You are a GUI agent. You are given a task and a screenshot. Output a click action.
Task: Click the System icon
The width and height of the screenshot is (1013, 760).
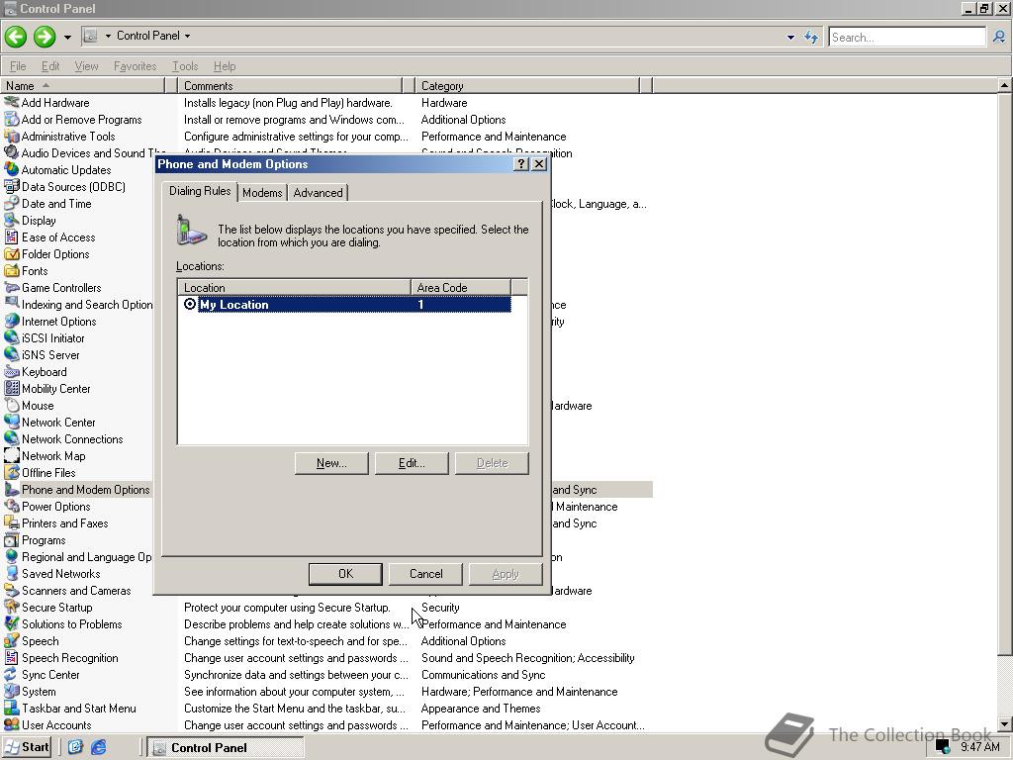tap(12, 691)
